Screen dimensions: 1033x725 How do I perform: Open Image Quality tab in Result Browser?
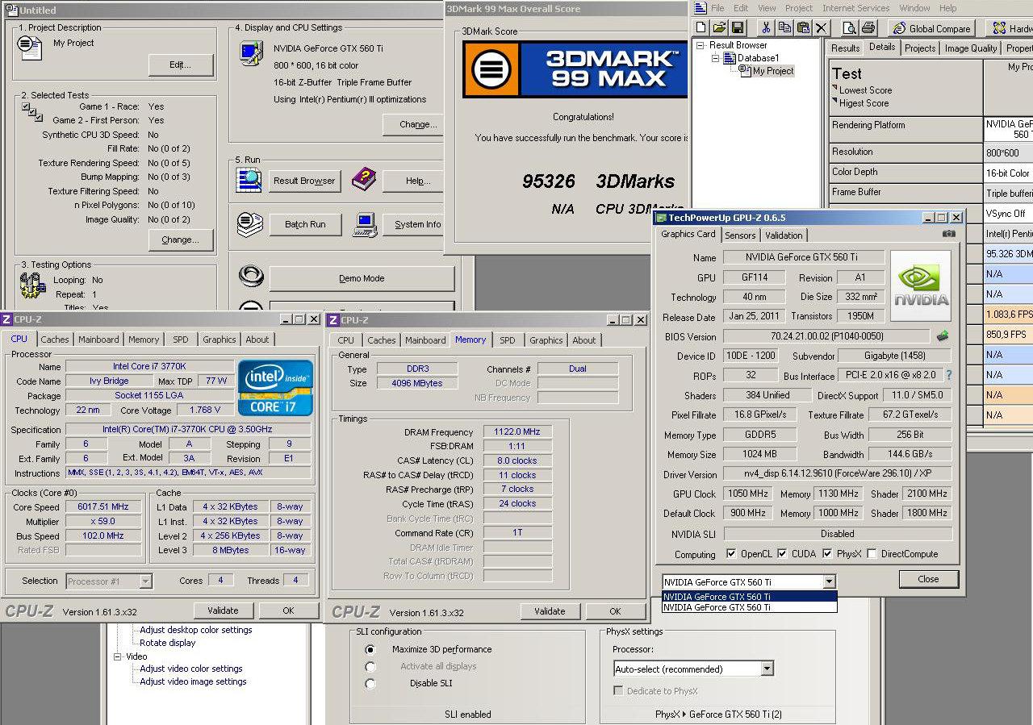point(971,48)
